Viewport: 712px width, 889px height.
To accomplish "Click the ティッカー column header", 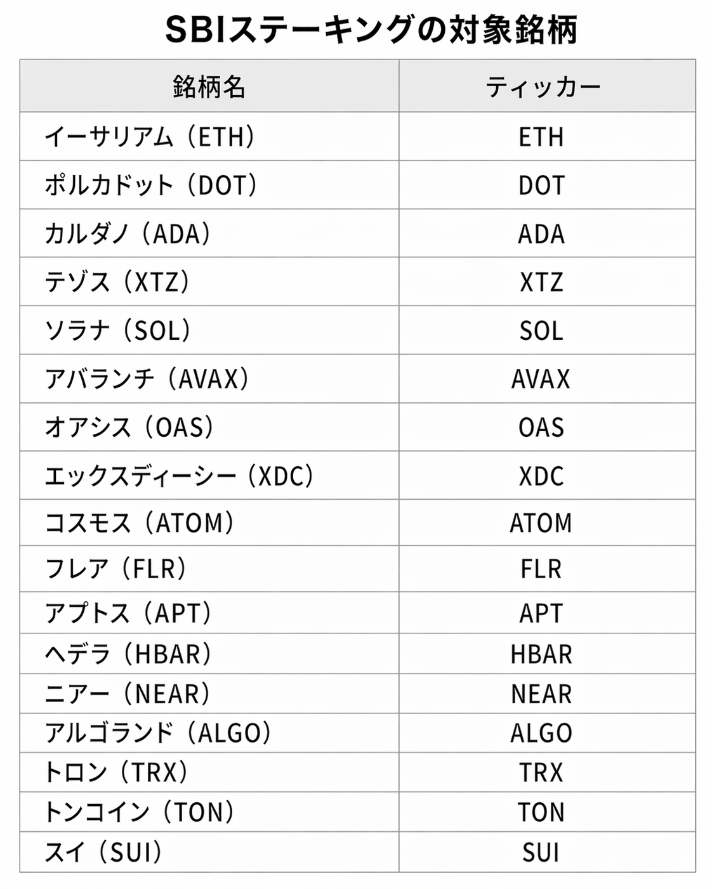I will pos(543,86).
